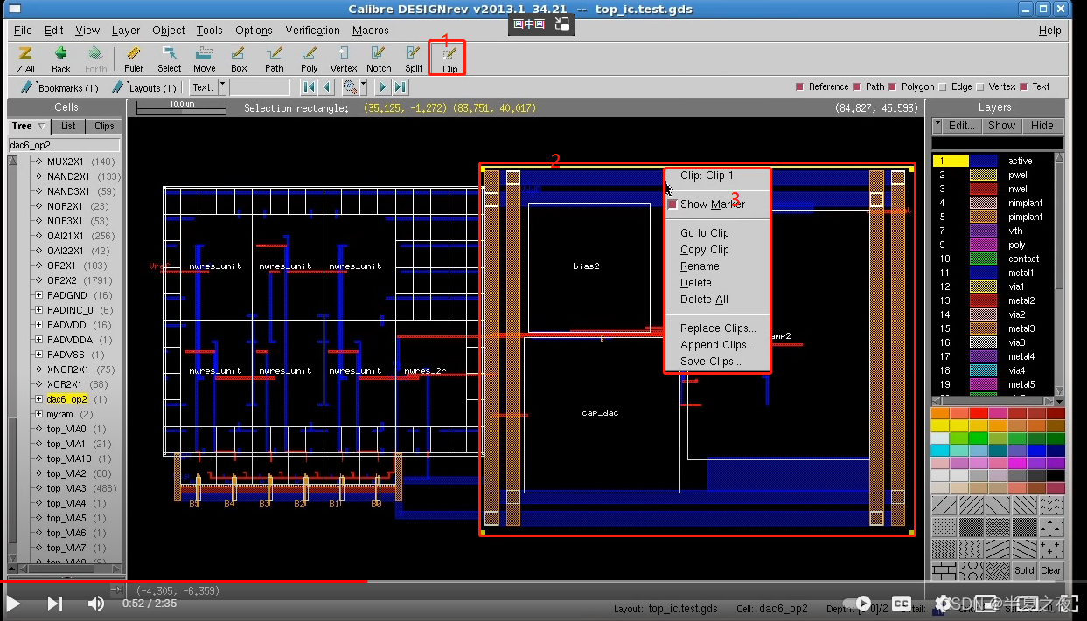Expand the PADGND cell in tree
Image resolution: width=1087 pixels, height=621 pixels.
coord(38,295)
